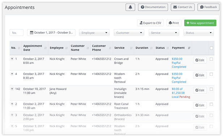Sort by Payment column

[181, 48]
